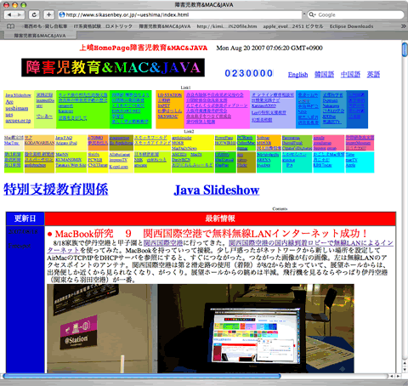
Task: Open the MacNN link
Action: pos(62,155)
